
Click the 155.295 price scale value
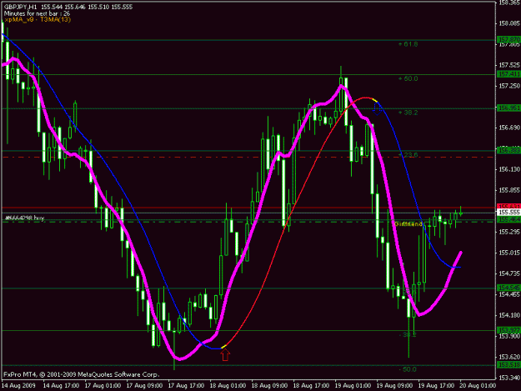point(509,232)
